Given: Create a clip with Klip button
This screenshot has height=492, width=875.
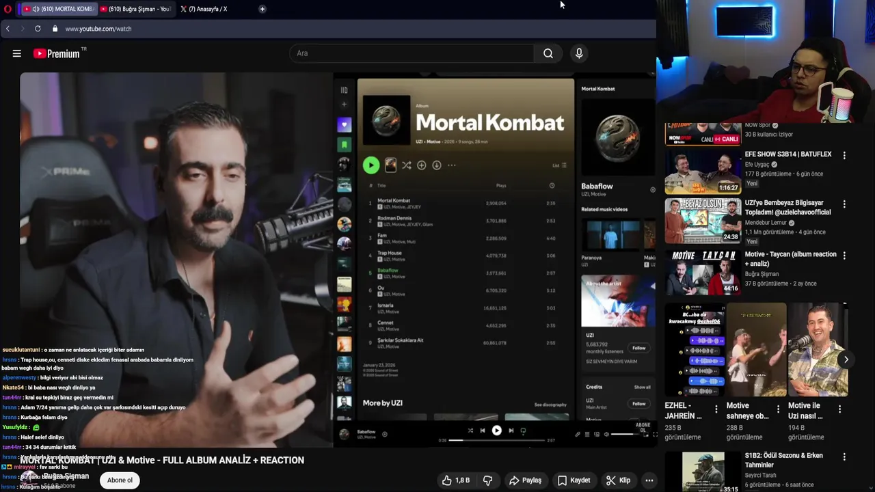Looking at the screenshot, I should (618, 480).
